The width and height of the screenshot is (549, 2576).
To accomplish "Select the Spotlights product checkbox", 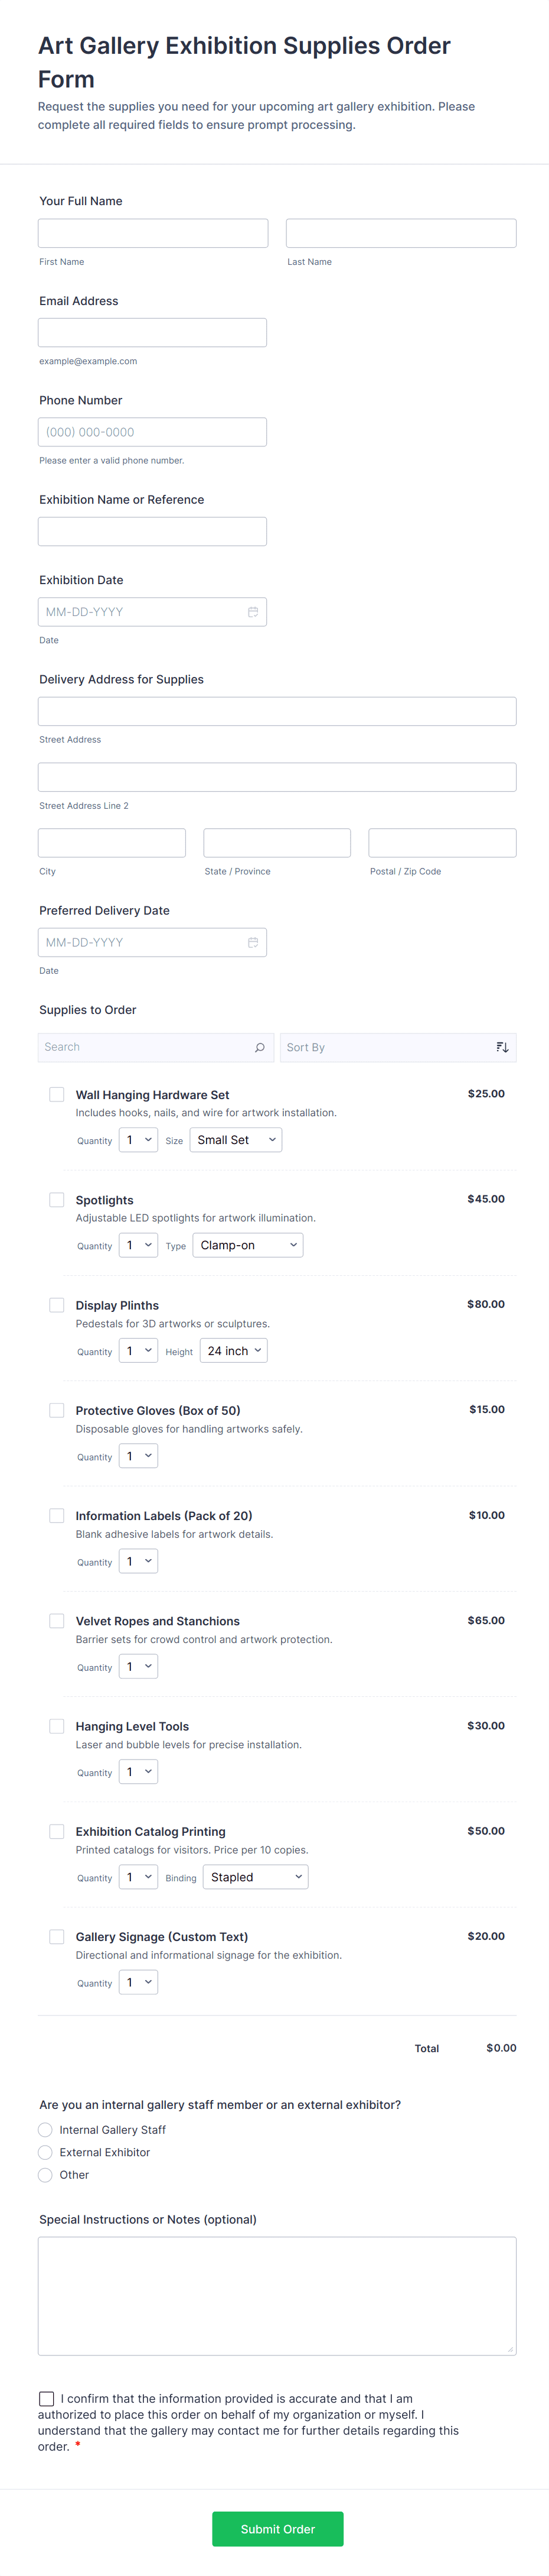I will (x=57, y=1199).
